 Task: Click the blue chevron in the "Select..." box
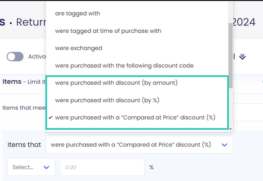[46, 167]
